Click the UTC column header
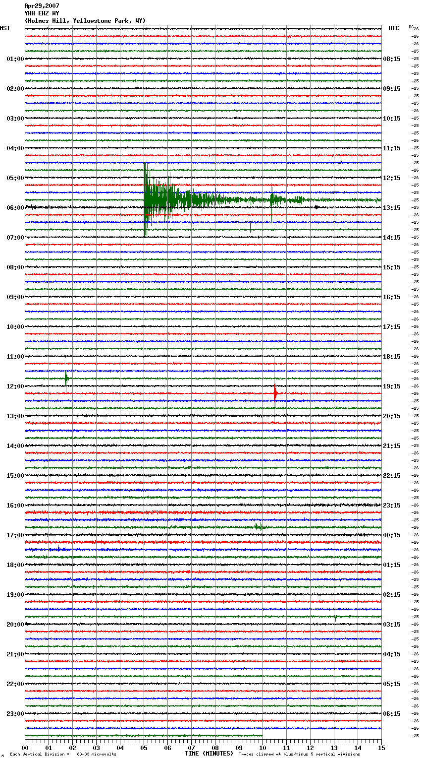This screenshot has height=761, width=421. click(x=394, y=28)
